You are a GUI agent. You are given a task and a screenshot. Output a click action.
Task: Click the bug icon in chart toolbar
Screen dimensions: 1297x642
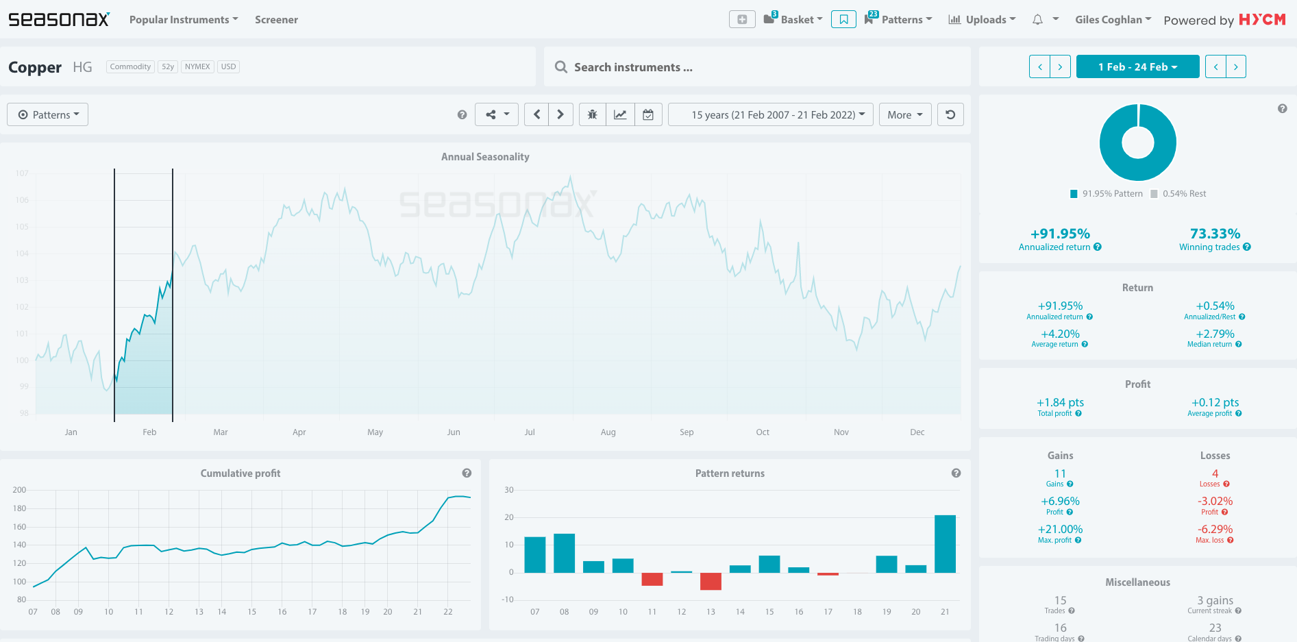[x=593, y=114]
